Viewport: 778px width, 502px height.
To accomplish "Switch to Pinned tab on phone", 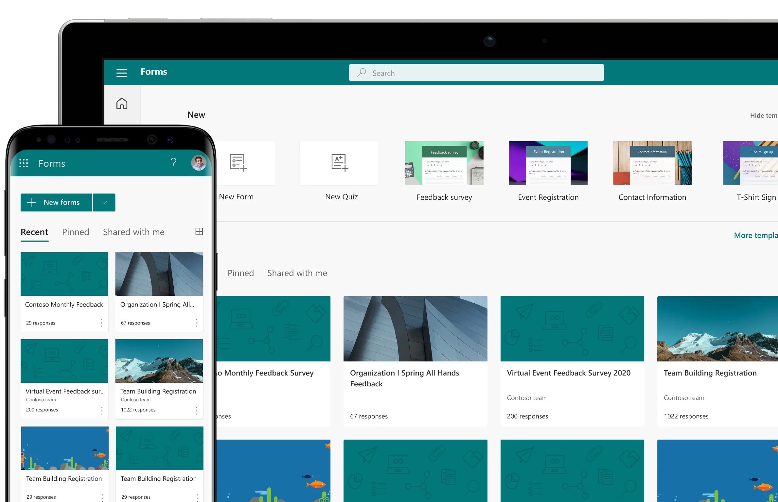I will click(76, 232).
